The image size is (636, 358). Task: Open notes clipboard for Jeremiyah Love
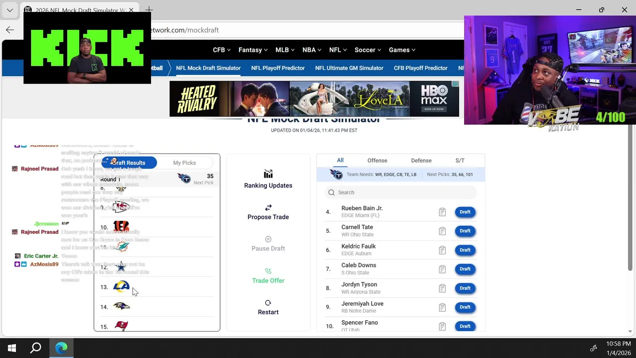pyautogui.click(x=442, y=307)
